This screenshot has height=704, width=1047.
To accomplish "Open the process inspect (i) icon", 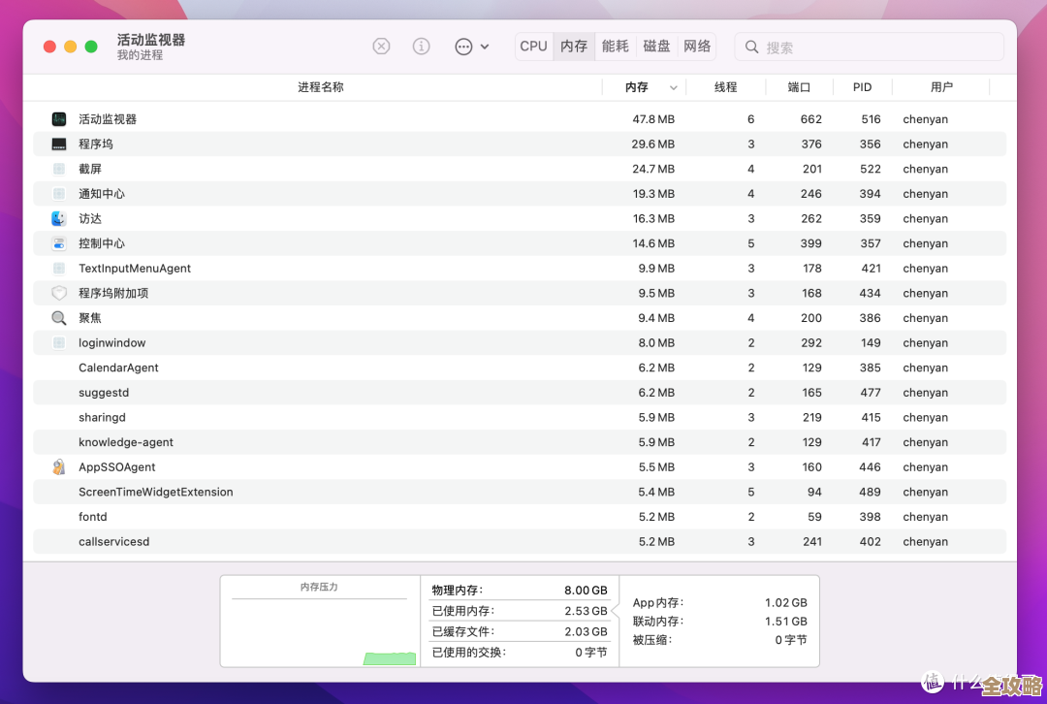I will [x=421, y=46].
